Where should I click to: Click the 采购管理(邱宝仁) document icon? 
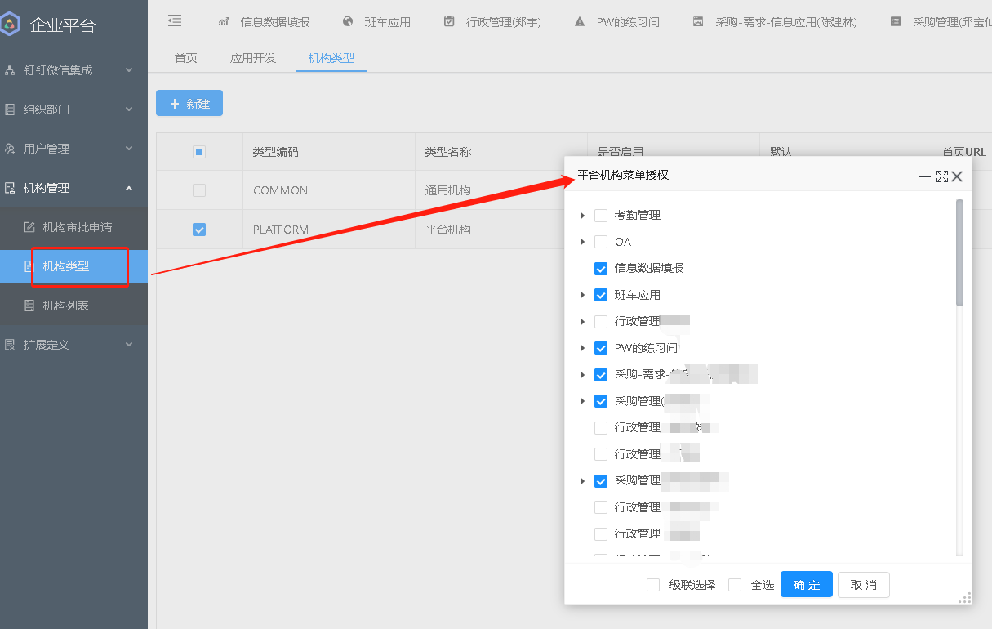click(x=895, y=22)
